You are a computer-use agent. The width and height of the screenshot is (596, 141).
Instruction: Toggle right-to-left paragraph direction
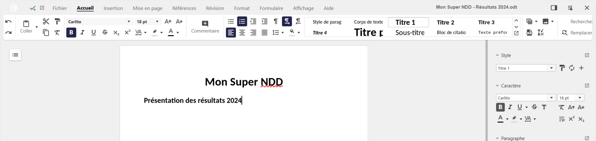(x=298, y=22)
